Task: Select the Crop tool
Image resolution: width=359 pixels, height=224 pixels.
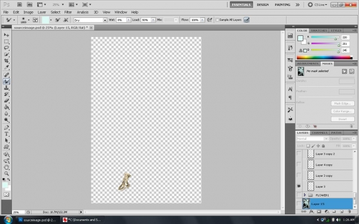Action: [7, 61]
